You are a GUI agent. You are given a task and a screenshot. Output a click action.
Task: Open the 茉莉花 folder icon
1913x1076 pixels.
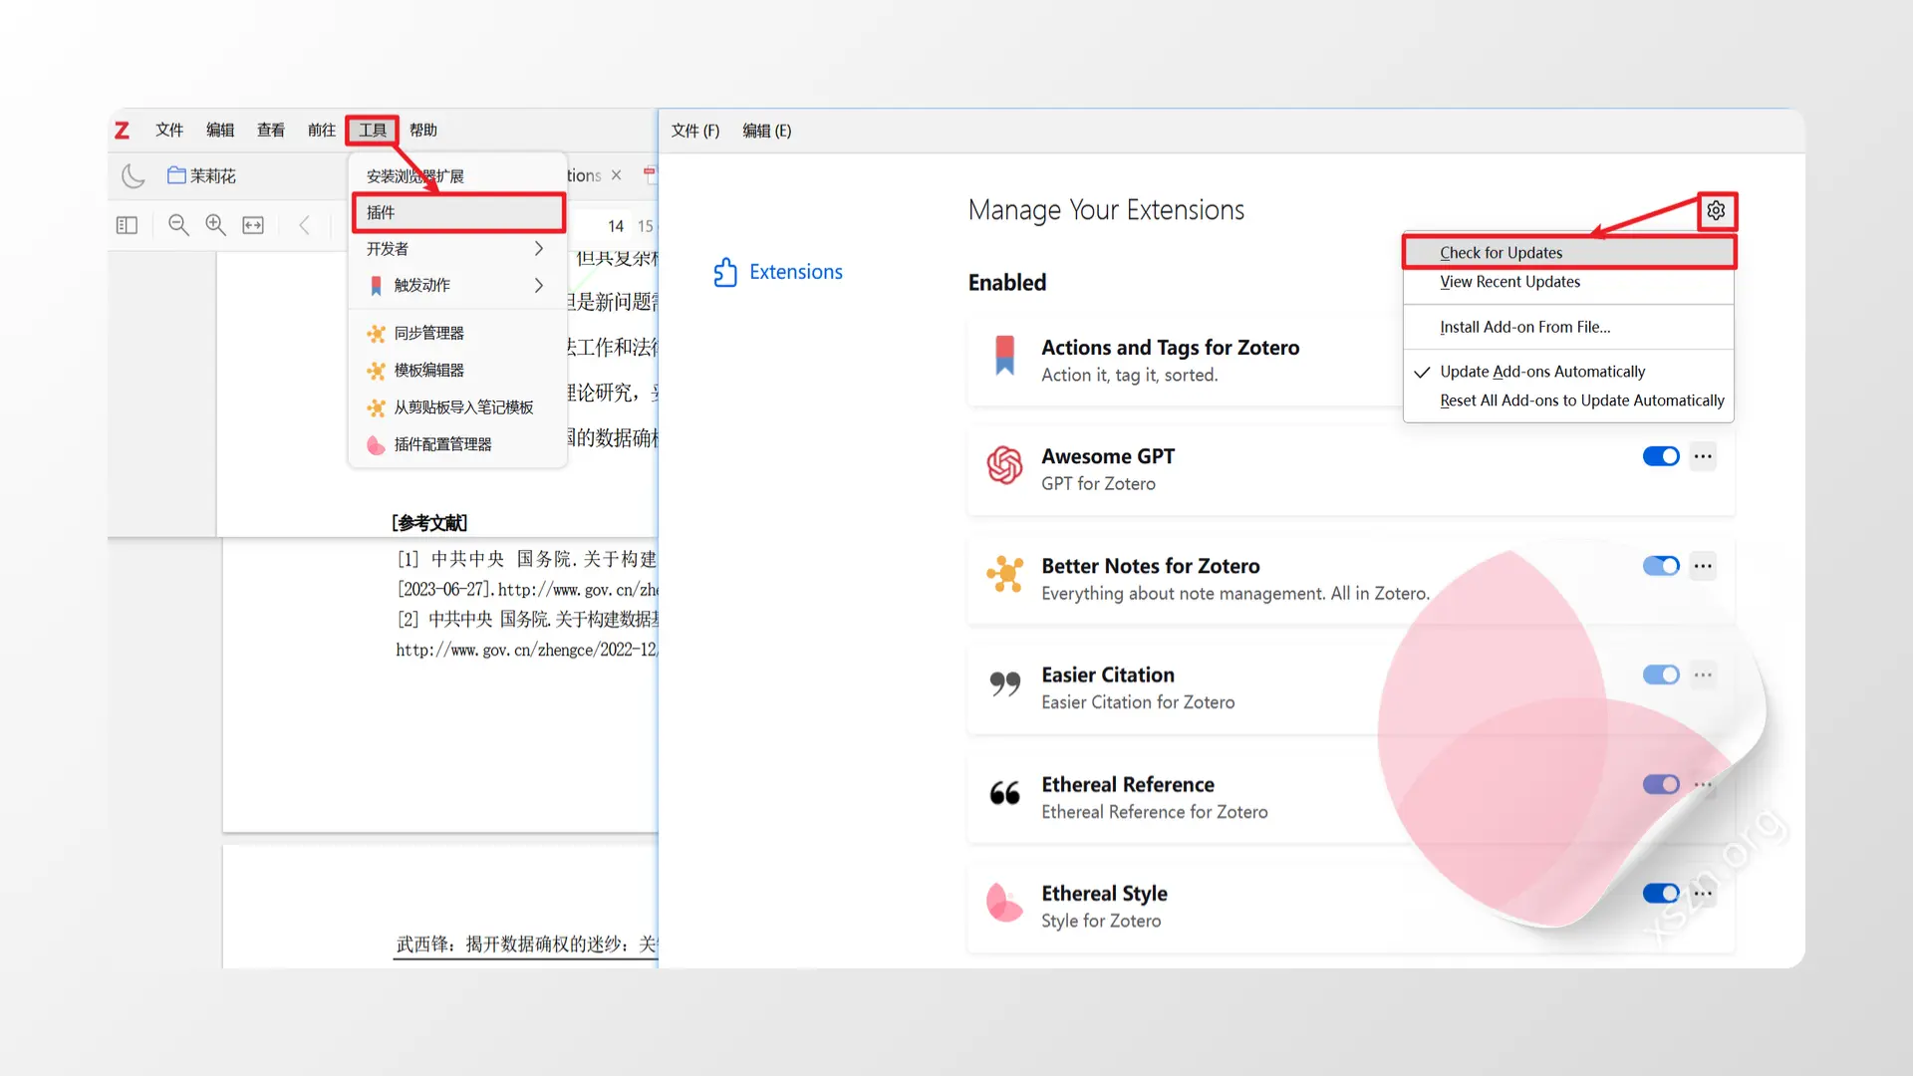click(176, 175)
